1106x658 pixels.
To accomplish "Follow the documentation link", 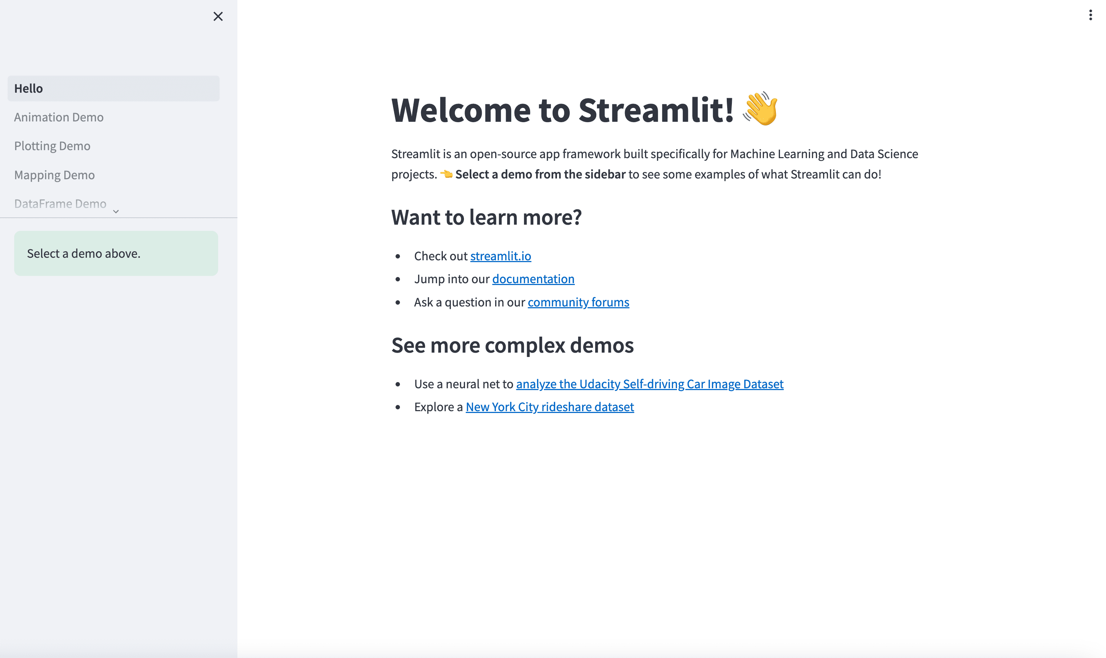I will click(x=533, y=279).
